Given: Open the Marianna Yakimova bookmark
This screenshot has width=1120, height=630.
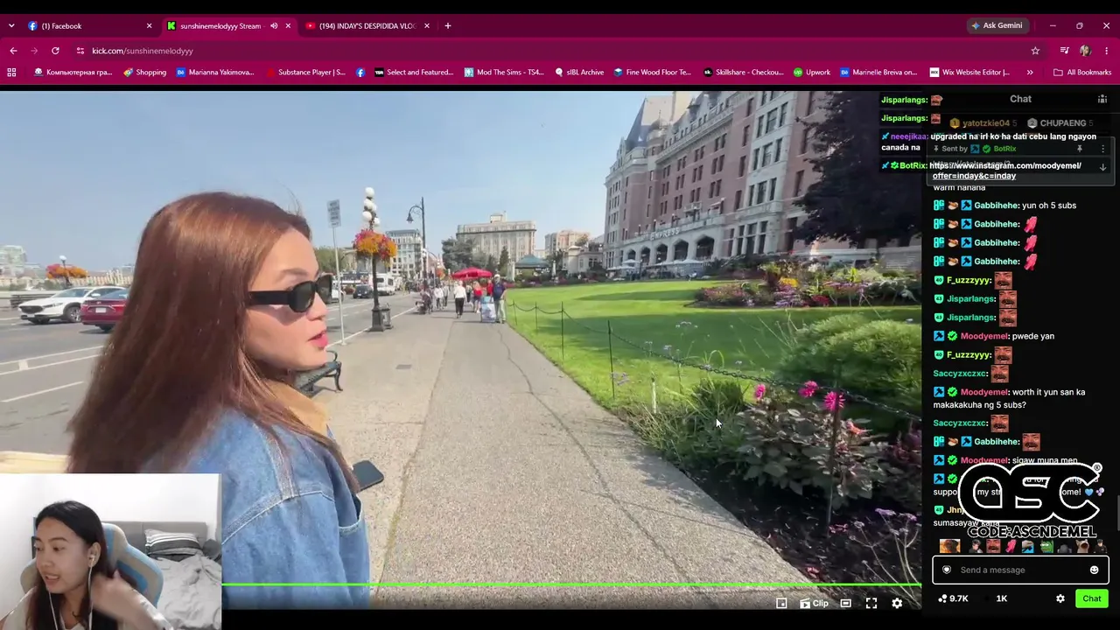Looking at the screenshot, I should click(x=214, y=72).
